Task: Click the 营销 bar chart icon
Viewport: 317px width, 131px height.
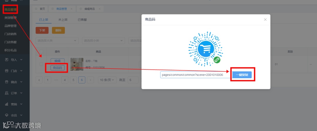Action: 6,104
